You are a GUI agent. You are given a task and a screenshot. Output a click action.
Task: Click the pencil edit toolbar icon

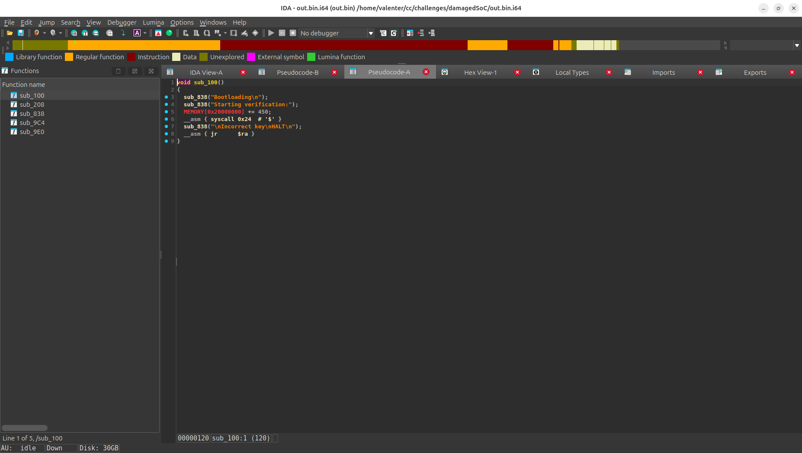(x=244, y=33)
